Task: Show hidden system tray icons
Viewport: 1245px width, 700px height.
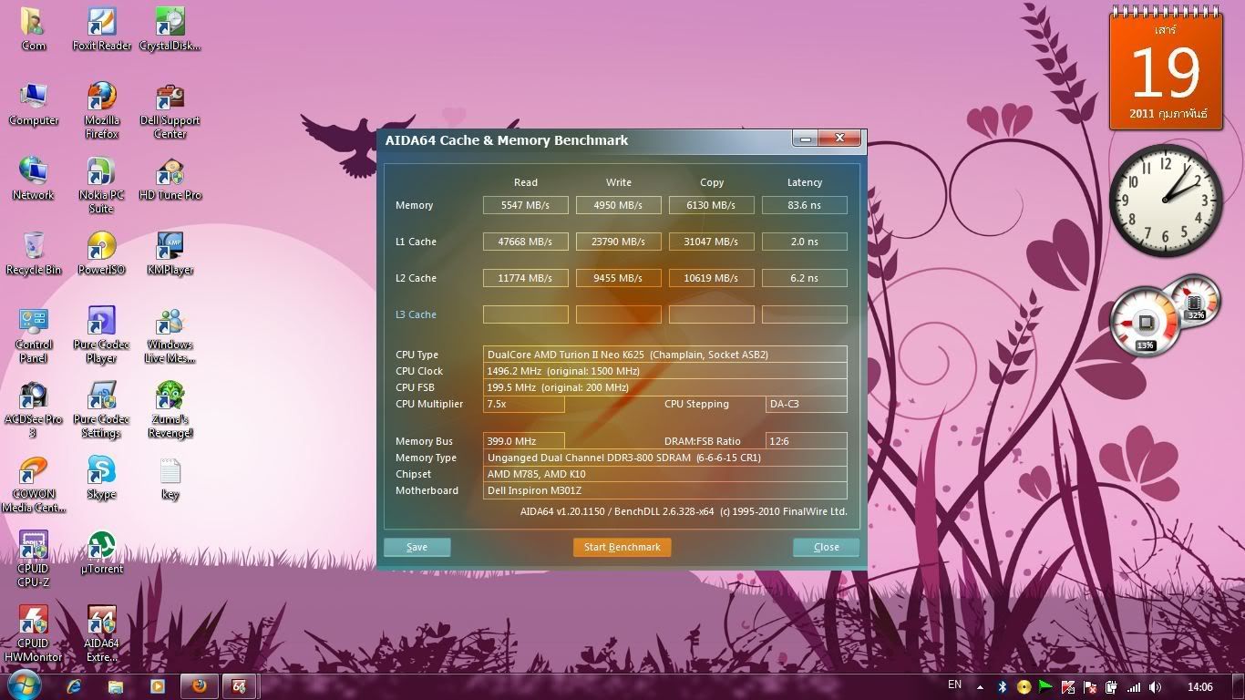Action: pyautogui.click(x=980, y=687)
